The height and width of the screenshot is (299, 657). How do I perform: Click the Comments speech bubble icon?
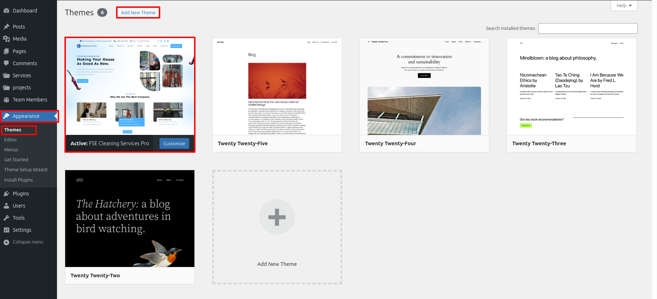[6, 63]
